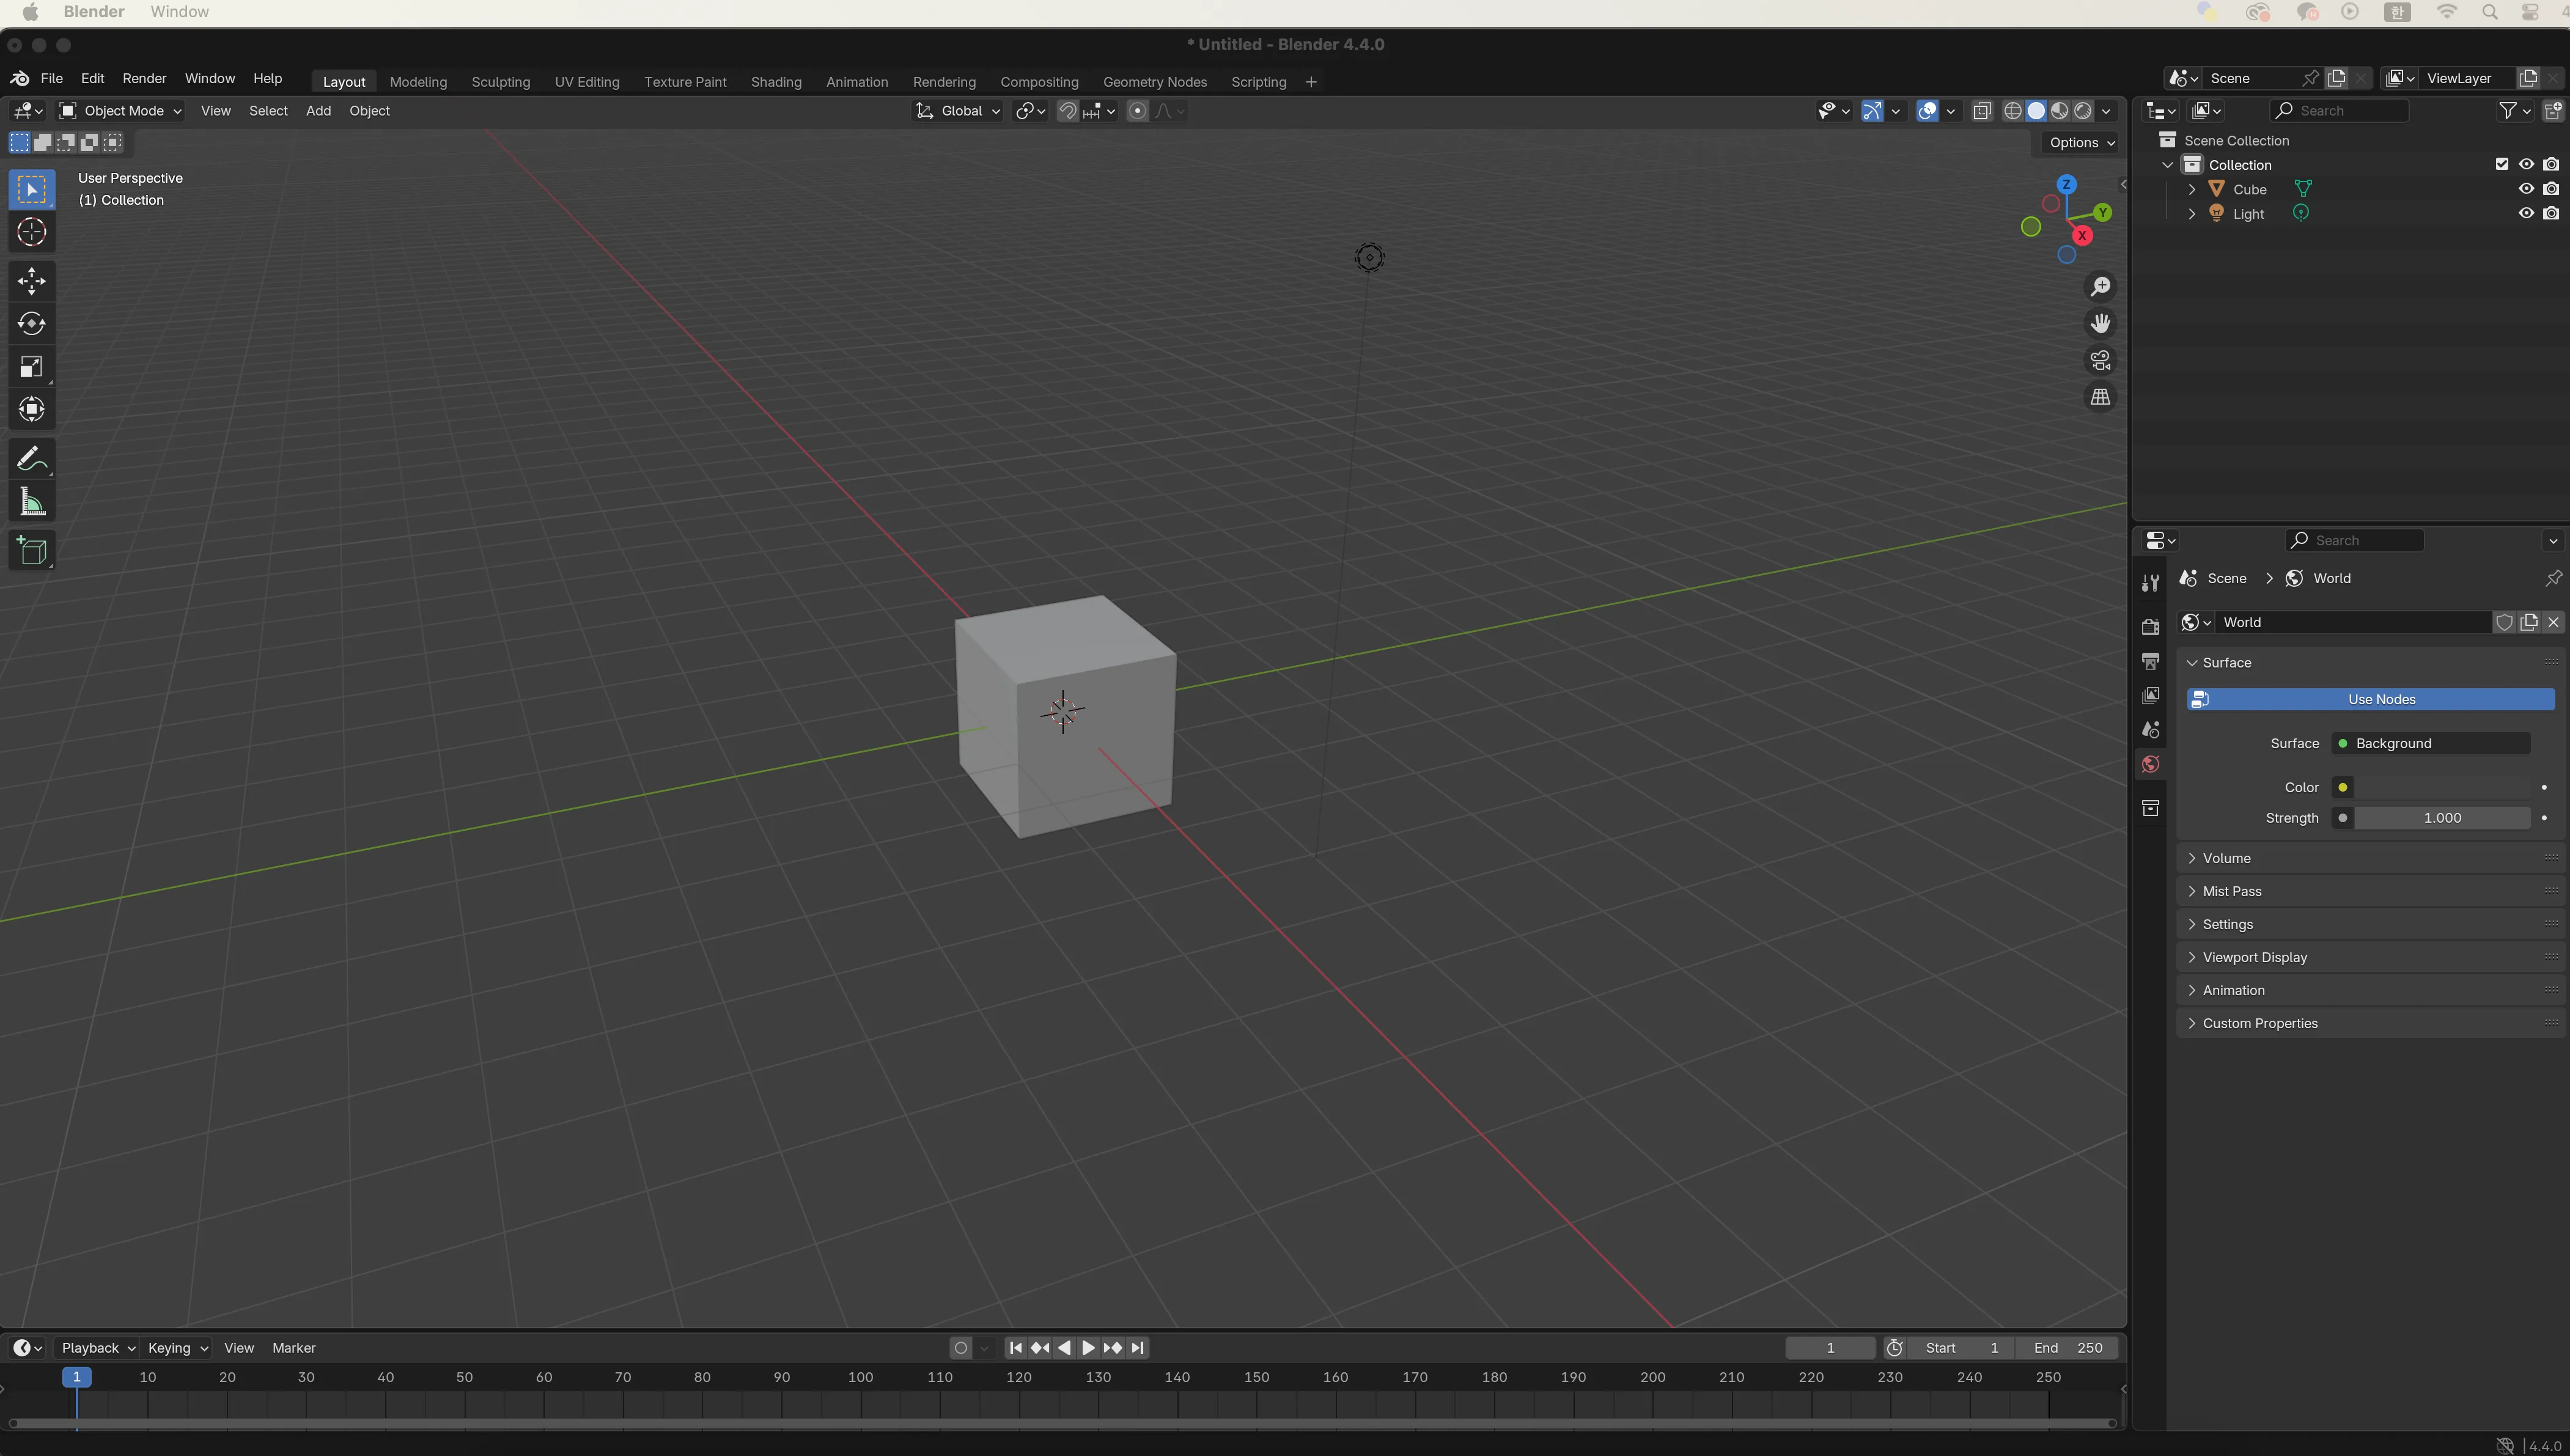Open the Tool properties tab
The height and width of the screenshot is (1456, 2570).
(2150, 583)
